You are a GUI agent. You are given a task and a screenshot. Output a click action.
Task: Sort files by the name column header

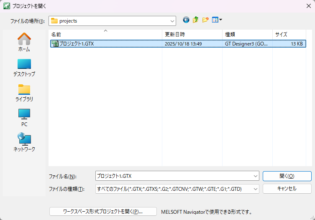[x=105, y=34]
